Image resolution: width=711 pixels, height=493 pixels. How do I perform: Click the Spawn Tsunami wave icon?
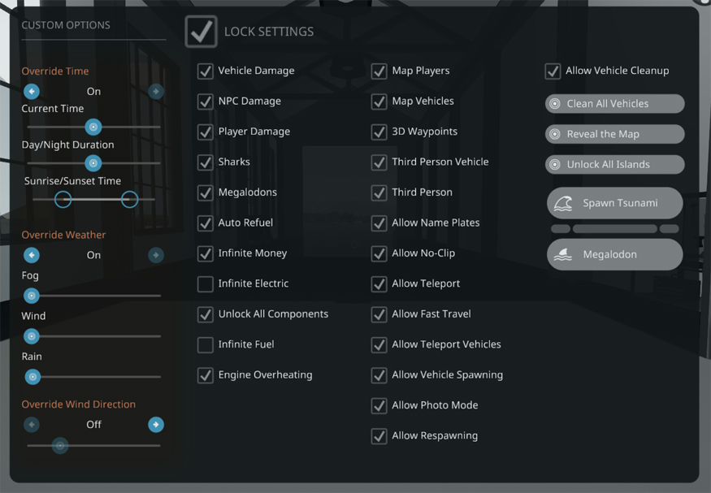click(563, 204)
